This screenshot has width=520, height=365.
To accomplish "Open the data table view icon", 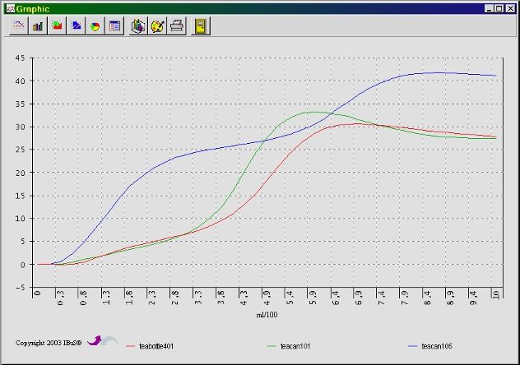I will click(114, 25).
